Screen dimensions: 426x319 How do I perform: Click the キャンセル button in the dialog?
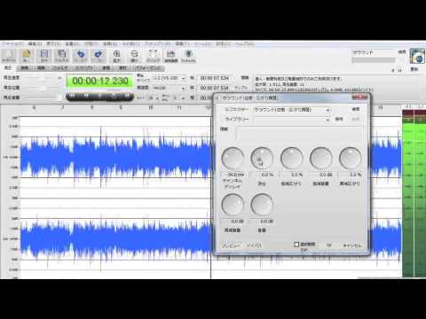click(x=352, y=245)
